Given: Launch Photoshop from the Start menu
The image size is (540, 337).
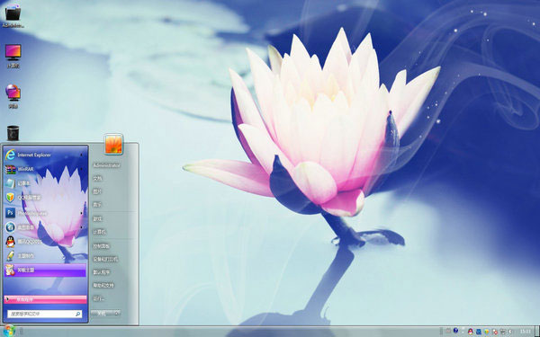Looking at the screenshot, I should click(46, 213).
